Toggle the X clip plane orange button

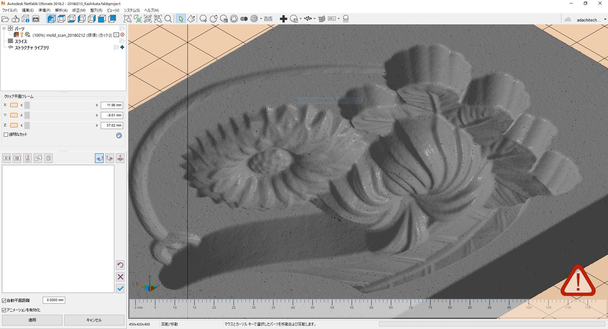(14, 105)
